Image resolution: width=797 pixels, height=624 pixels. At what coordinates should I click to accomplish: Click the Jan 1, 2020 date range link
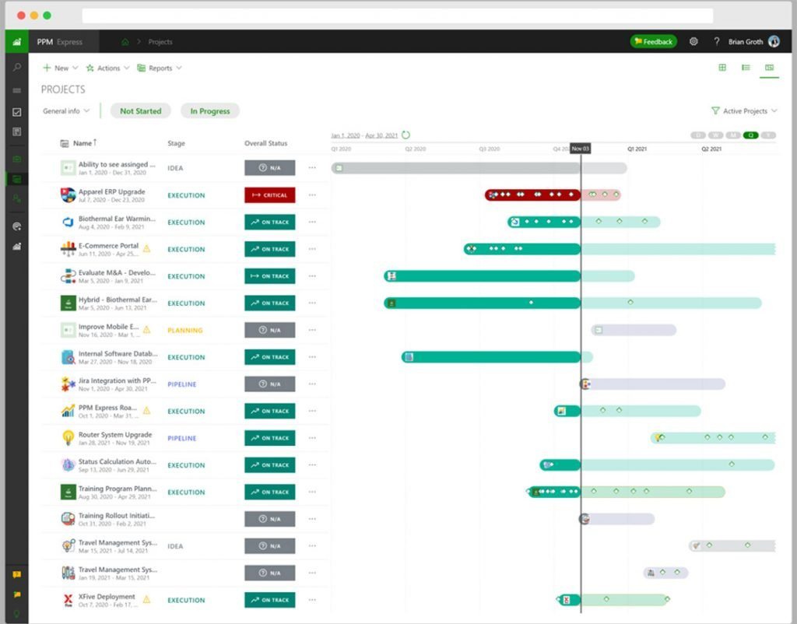click(x=364, y=135)
